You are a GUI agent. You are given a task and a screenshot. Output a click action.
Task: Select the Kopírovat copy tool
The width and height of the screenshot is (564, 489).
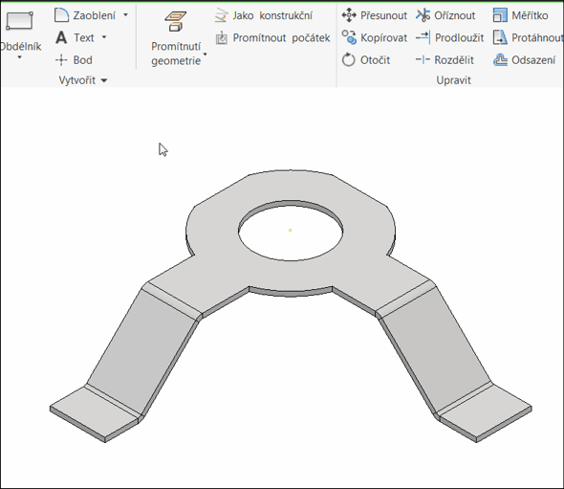[x=374, y=38]
